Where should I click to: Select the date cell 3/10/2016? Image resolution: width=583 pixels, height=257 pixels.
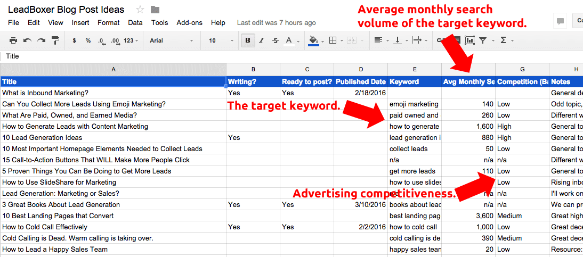click(361, 205)
